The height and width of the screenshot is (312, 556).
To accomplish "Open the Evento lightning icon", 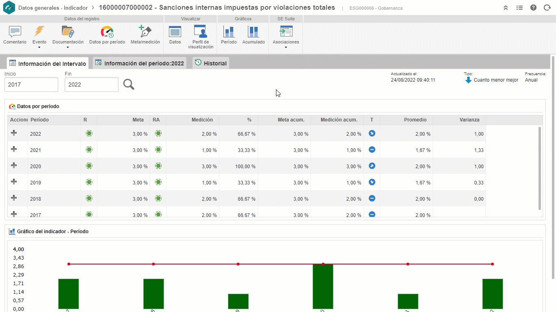I will [39, 31].
